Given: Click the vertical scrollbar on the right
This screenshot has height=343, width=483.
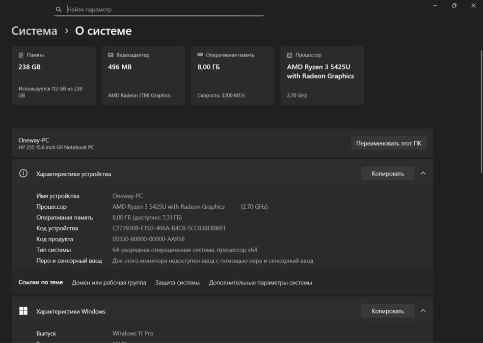Looking at the screenshot, I should 482,111.
